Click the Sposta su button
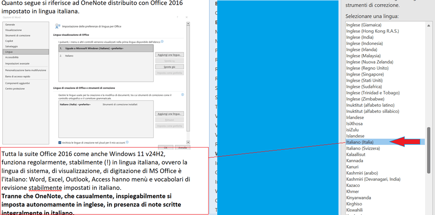The width and height of the screenshot is (435, 215). [x=169, y=61]
